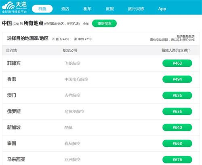Select the ¥640 price button for 新加坡
Image resolution: width=202 pixels, height=165 pixels.
coord(177,127)
